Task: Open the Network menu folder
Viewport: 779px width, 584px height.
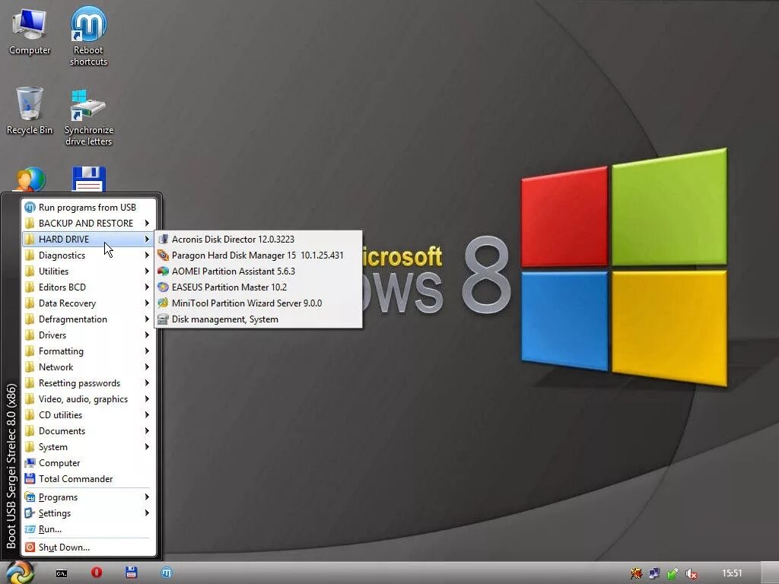Action: [x=88, y=367]
